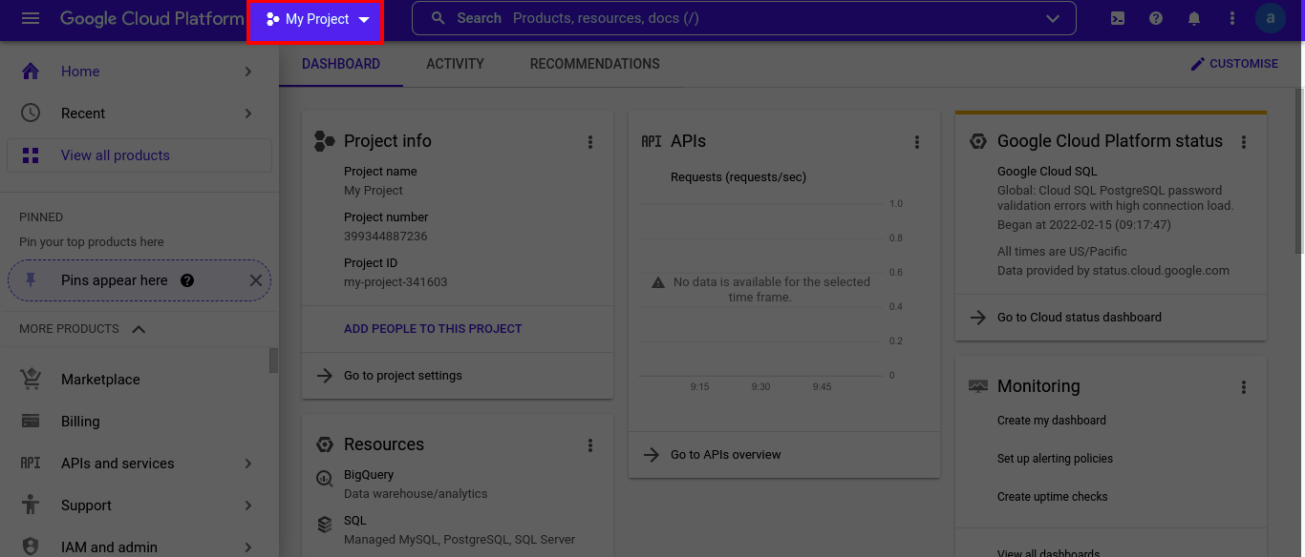Click the search products and resources field
This screenshot has height=557, width=1305.
[744, 18]
